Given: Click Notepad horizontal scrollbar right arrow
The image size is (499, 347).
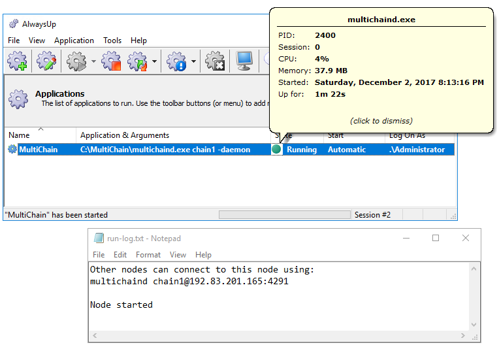Looking at the screenshot, I should [x=463, y=335].
